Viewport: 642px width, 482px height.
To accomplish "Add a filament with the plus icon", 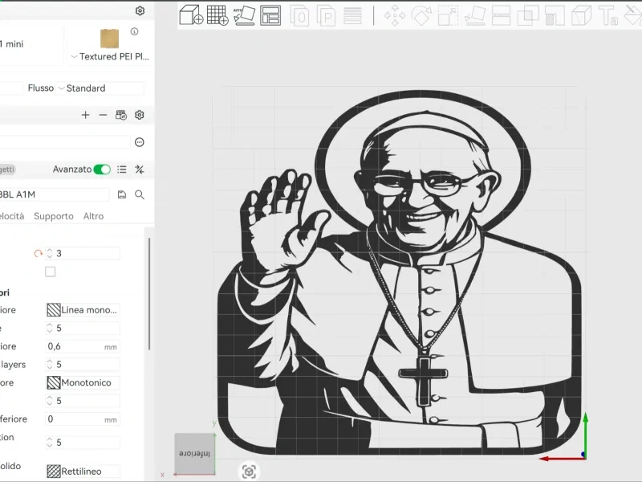I will (x=85, y=115).
